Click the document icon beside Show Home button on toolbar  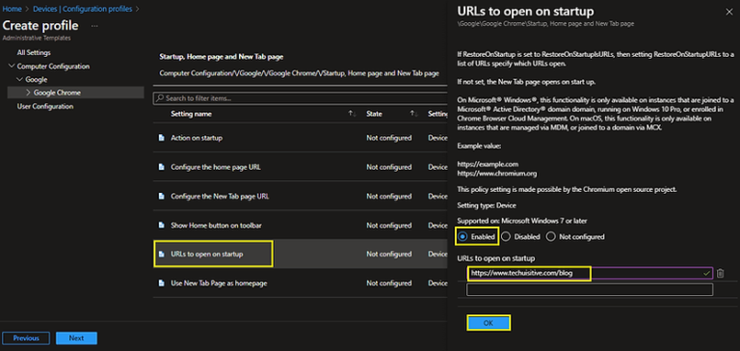pyautogui.click(x=162, y=226)
